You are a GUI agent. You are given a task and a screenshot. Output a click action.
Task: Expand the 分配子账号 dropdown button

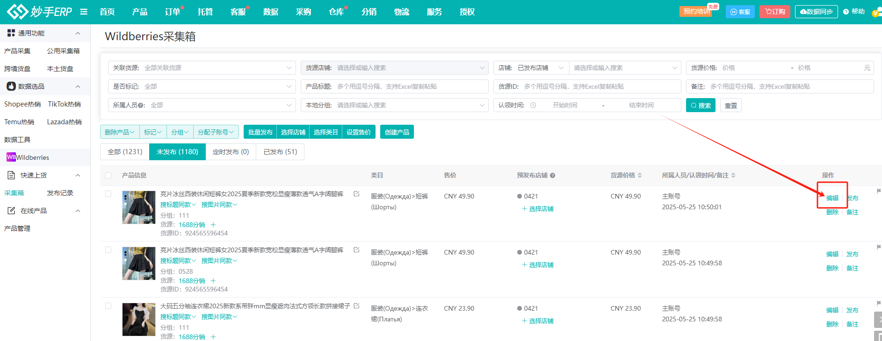pyautogui.click(x=216, y=132)
